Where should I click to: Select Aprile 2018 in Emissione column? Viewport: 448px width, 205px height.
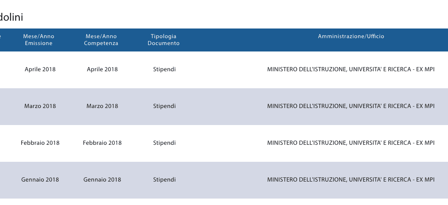[40, 69]
